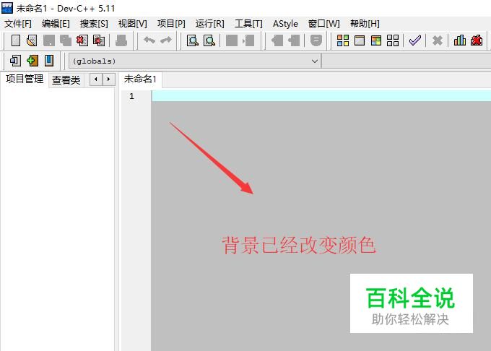491x351 pixels.
Task: Click the left tab-scroll arrow button
Action: 96,79
